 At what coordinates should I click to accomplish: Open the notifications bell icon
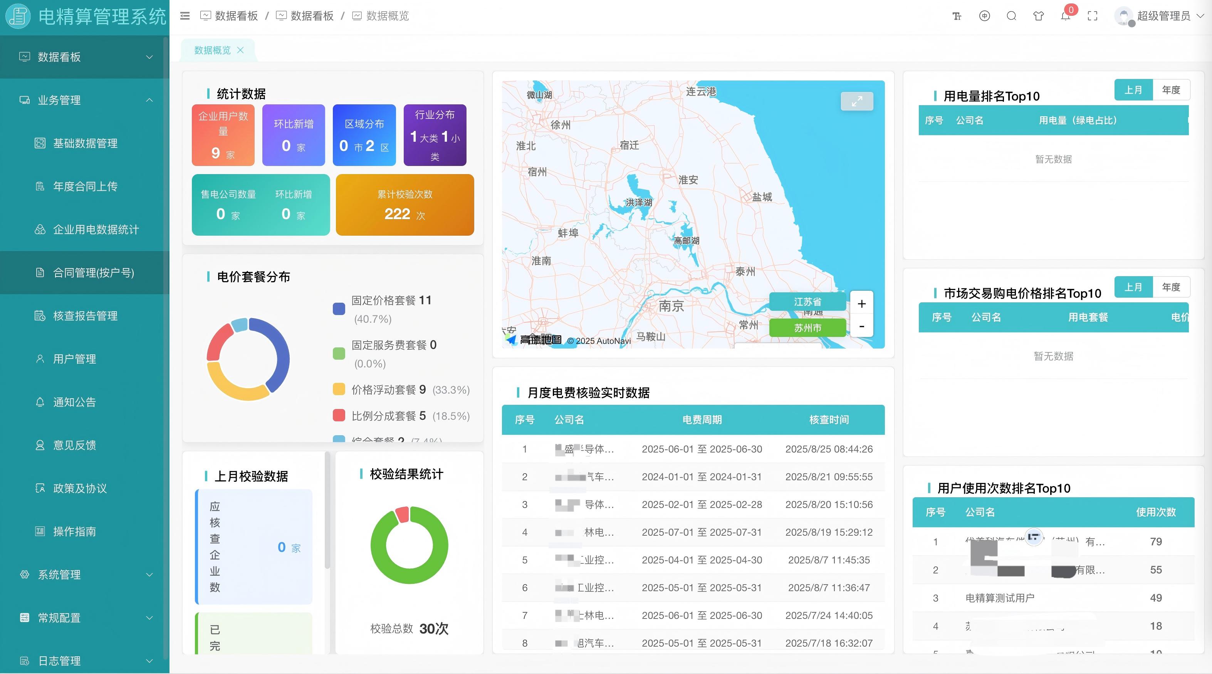click(x=1065, y=17)
